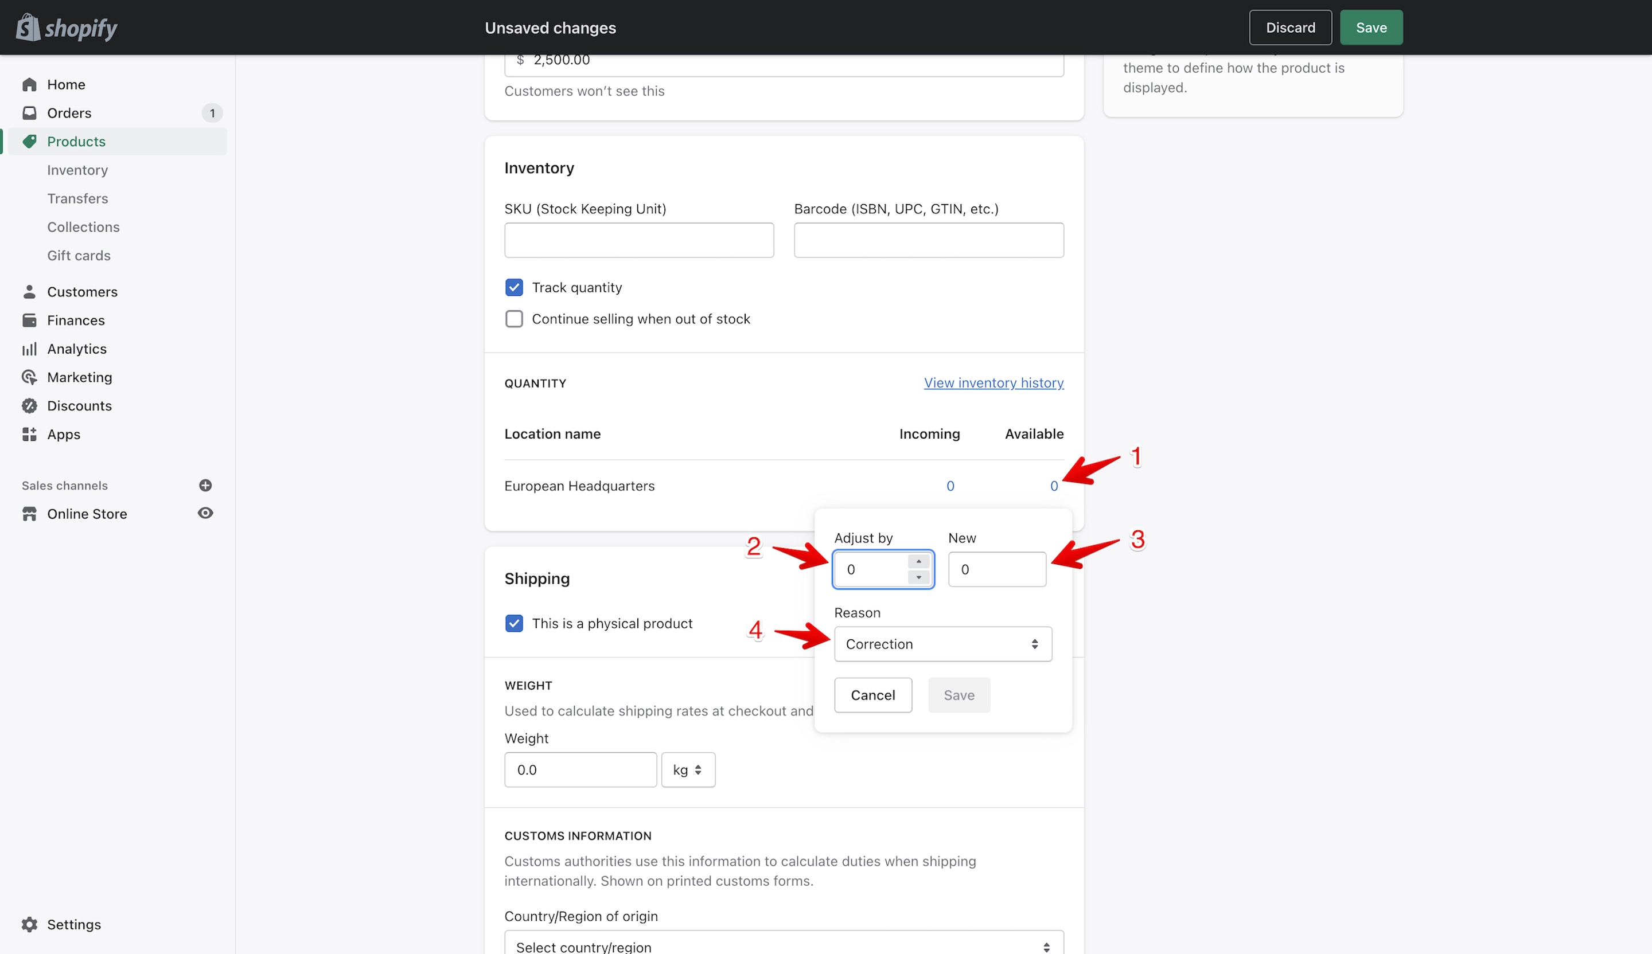Click the Apps grid icon

click(x=29, y=435)
